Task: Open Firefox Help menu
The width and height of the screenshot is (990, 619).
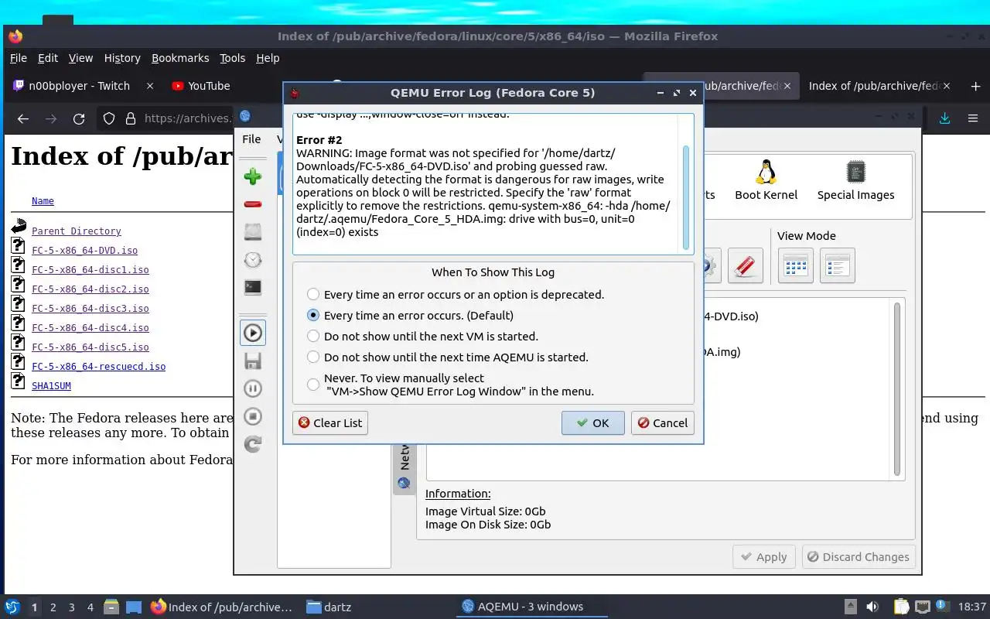Action: click(268, 58)
